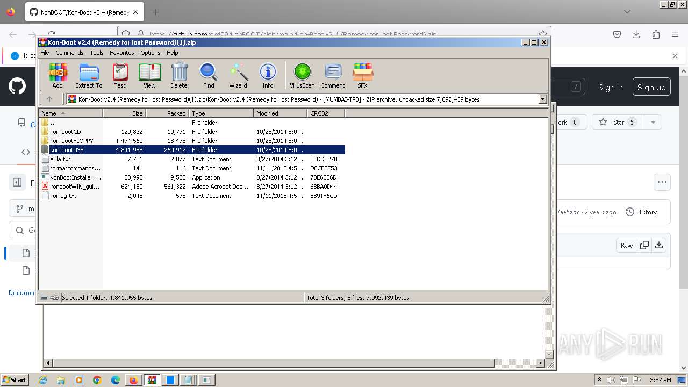The height and width of the screenshot is (387, 688).
Task: Sort by Size column header
Action: pos(124,113)
